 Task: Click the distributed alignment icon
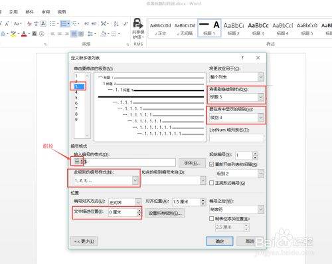[81, 34]
